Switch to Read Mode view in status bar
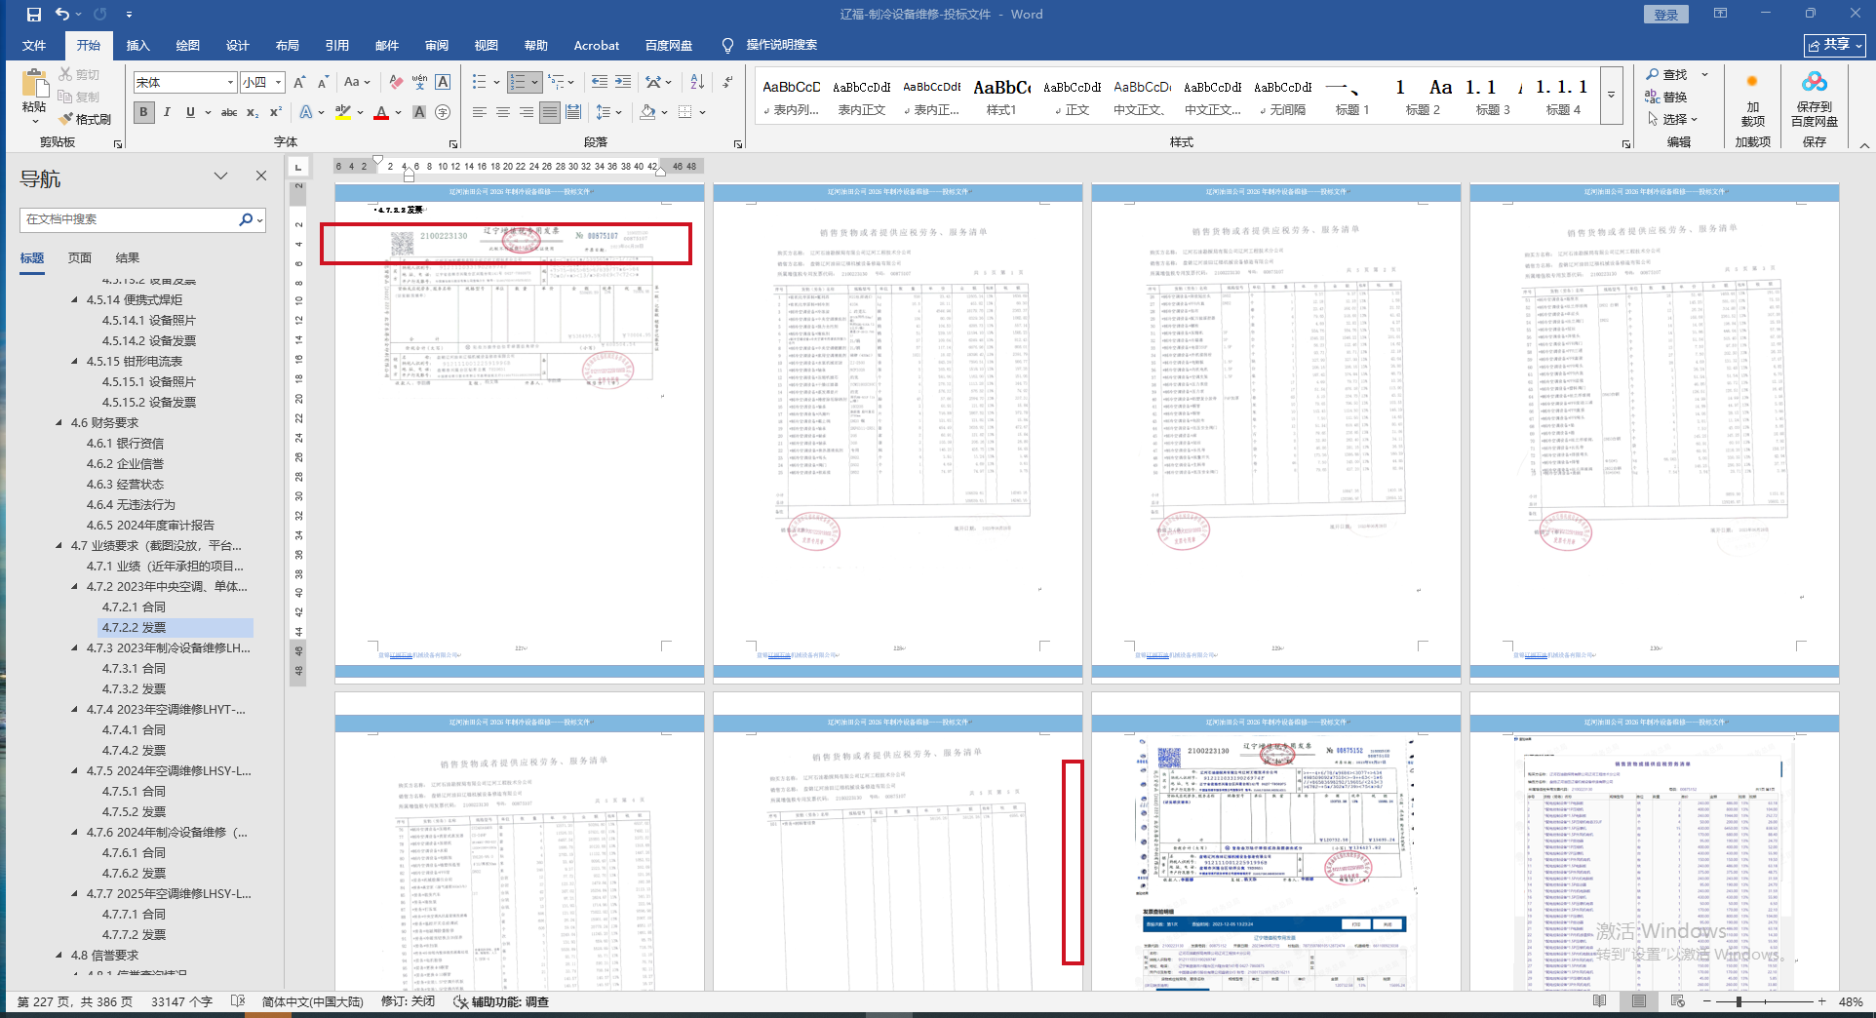Image resolution: width=1876 pixels, height=1018 pixels. click(1599, 1001)
